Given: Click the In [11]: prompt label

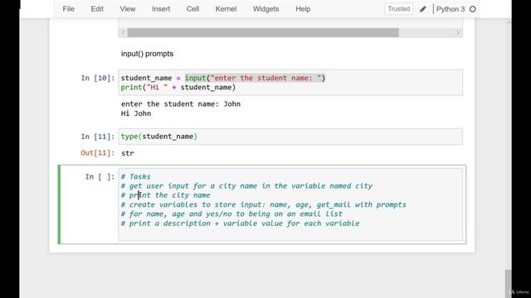Looking at the screenshot, I should coord(98,137).
